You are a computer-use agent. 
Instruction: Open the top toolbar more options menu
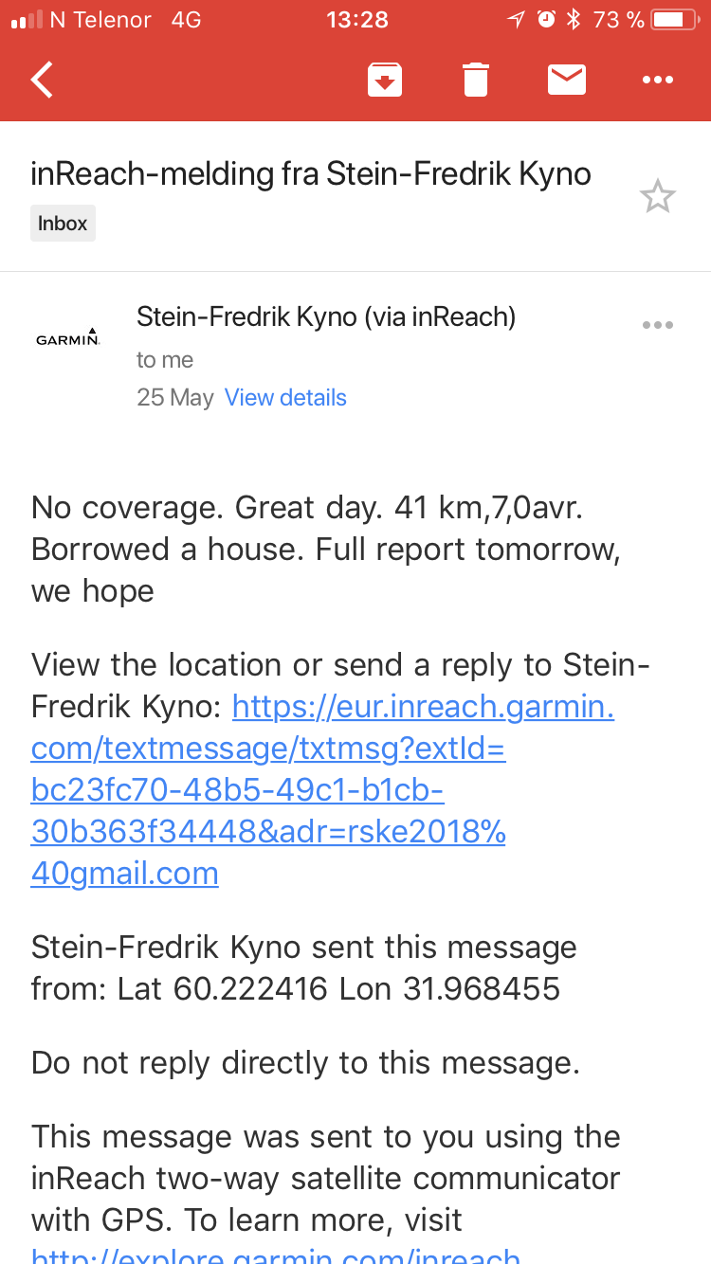point(657,80)
